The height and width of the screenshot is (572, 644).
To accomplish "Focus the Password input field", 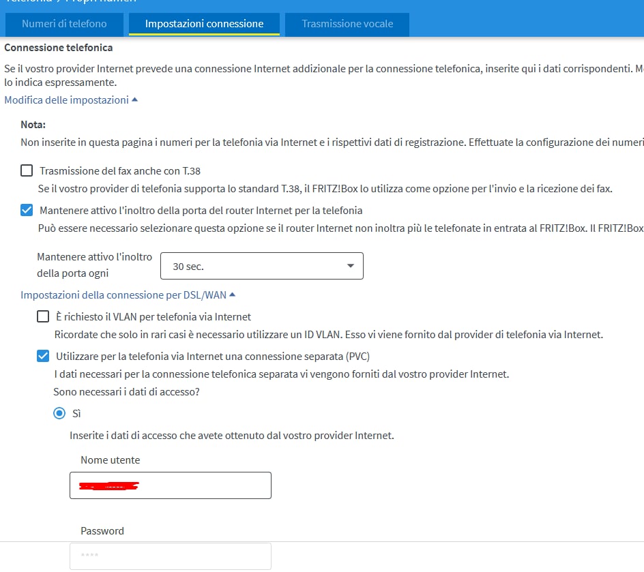I will click(171, 556).
